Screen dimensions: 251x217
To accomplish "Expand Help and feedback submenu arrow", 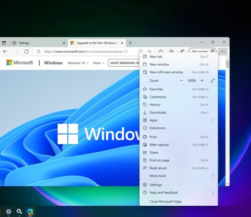I will click(213, 193).
